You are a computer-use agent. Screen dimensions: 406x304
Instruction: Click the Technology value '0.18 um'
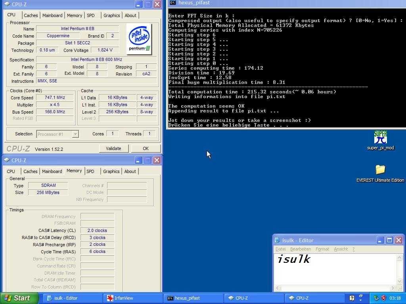pyautogui.click(x=47, y=50)
